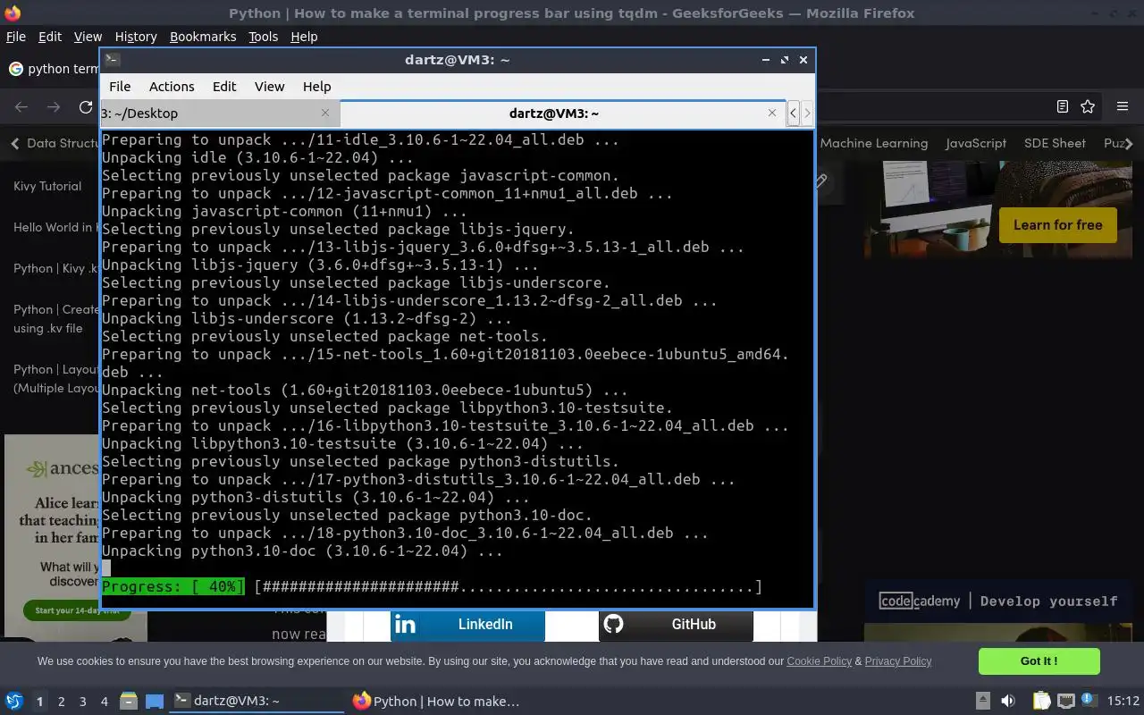This screenshot has width=1144, height=715.
Task: Switch to workspace 3
Action: [82, 702]
